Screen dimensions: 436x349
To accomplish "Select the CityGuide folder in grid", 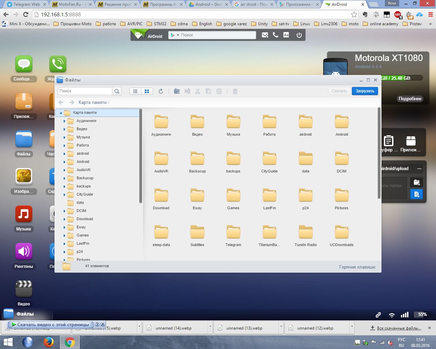I will (269, 162).
